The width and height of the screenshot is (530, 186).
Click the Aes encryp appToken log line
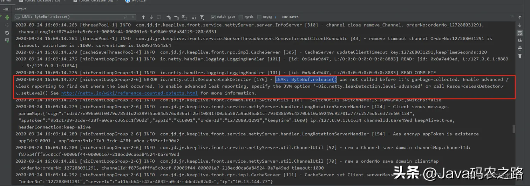pos(247,134)
